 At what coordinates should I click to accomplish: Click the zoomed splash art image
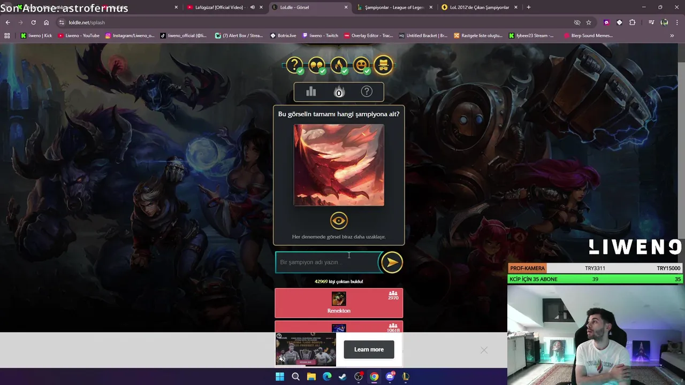[x=339, y=165]
